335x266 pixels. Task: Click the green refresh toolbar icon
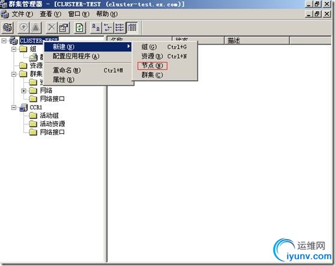click(80, 28)
